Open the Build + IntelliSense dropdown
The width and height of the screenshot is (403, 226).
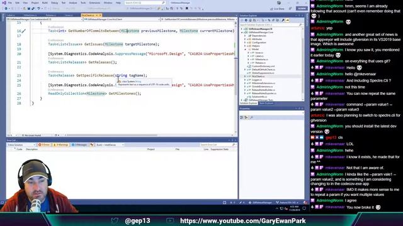pyautogui.click(x=110, y=145)
